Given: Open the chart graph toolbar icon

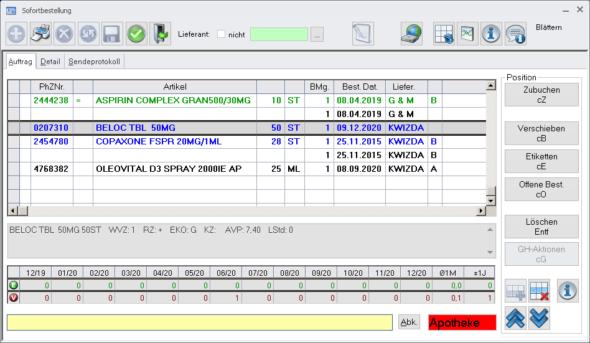Looking at the screenshot, I should click(x=467, y=34).
